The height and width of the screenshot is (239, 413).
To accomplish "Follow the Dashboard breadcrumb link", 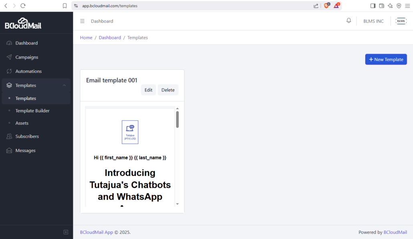I will [x=110, y=38].
